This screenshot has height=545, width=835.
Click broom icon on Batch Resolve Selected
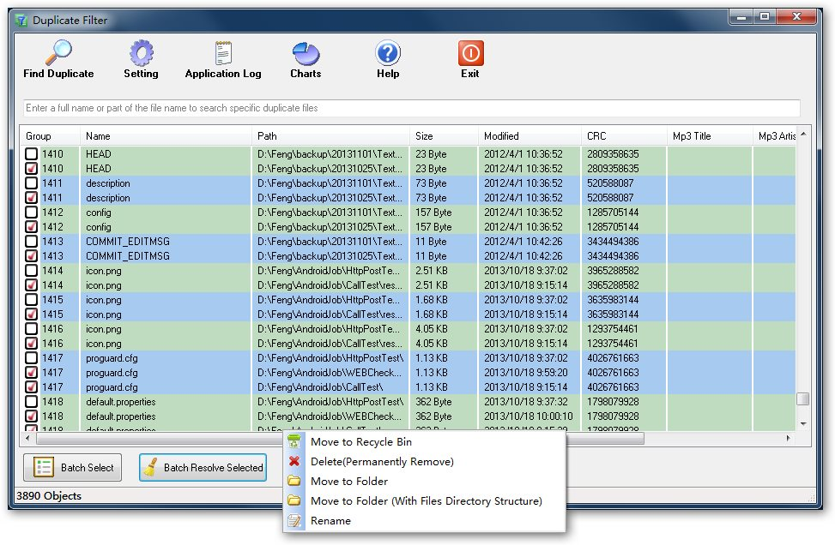pyautogui.click(x=151, y=467)
